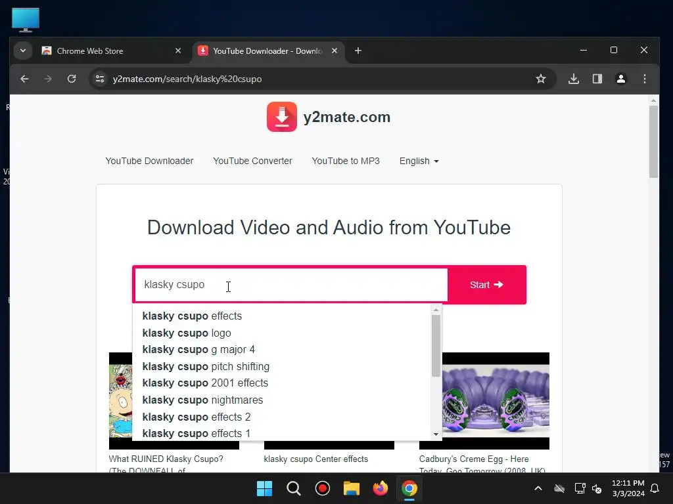The image size is (673, 504).
Task: Click the search input with klasky csupo
Action: [x=291, y=285]
